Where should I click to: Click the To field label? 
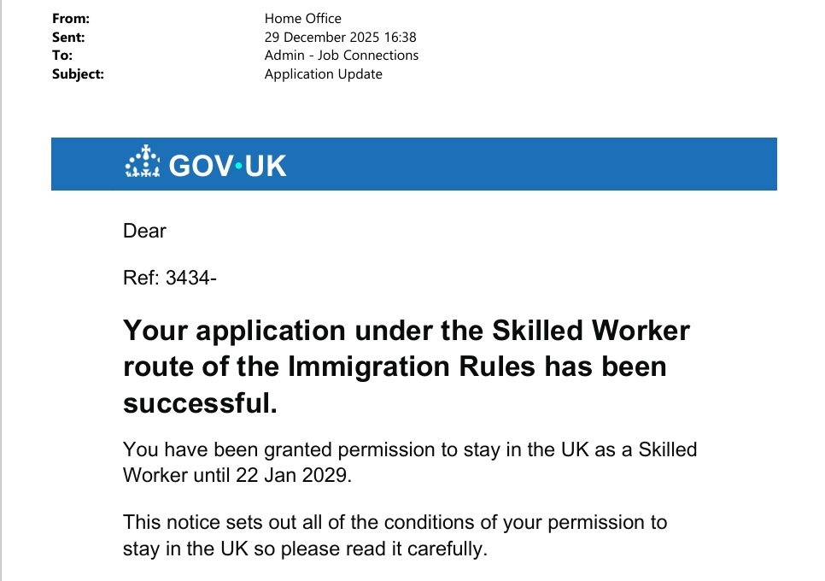tap(62, 56)
